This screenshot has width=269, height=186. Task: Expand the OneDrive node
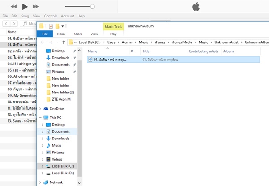(x=40, y=109)
